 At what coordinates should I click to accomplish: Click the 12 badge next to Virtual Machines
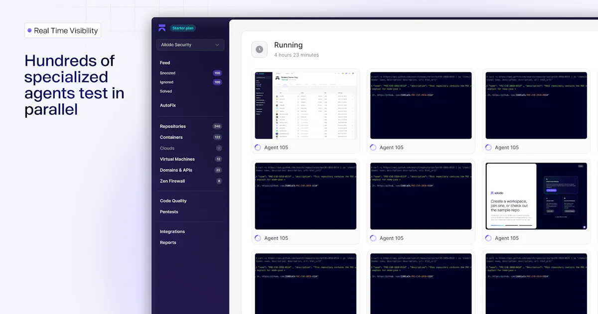(x=218, y=159)
